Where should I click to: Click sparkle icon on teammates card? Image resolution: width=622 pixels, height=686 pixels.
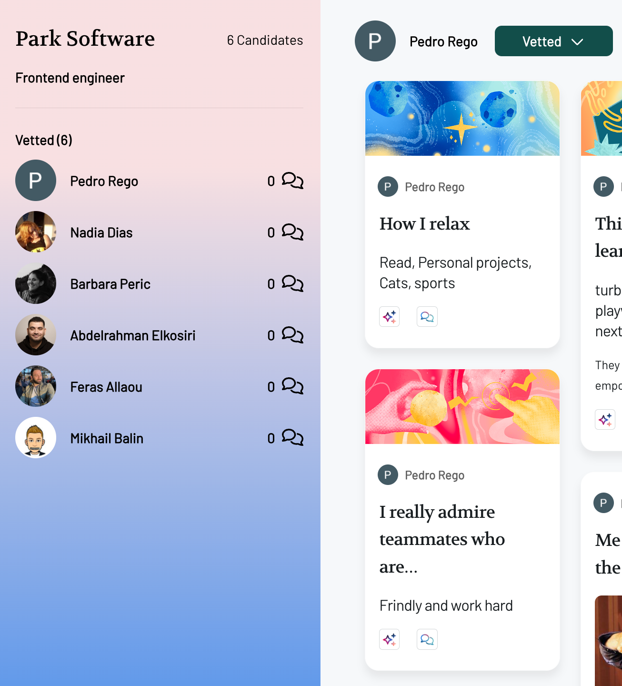pyautogui.click(x=390, y=639)
